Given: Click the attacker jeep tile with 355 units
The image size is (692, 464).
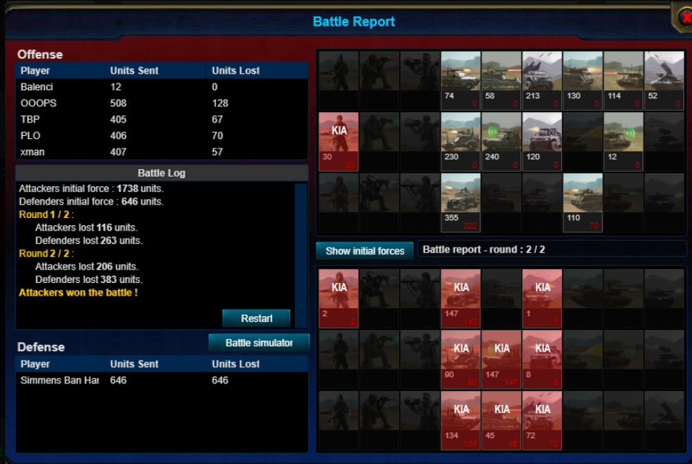Looking at the screenshot, I should click(461, 202).
